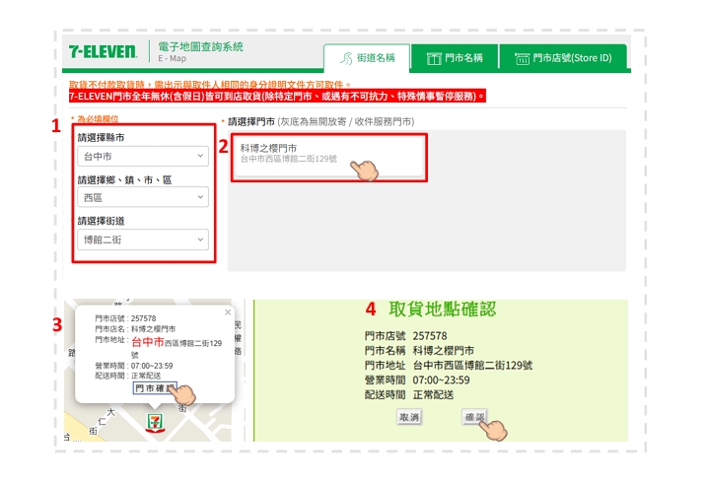709x483 pixels.
Task: Click the red holiday pickup notice banner
Action: pos(277,97)
